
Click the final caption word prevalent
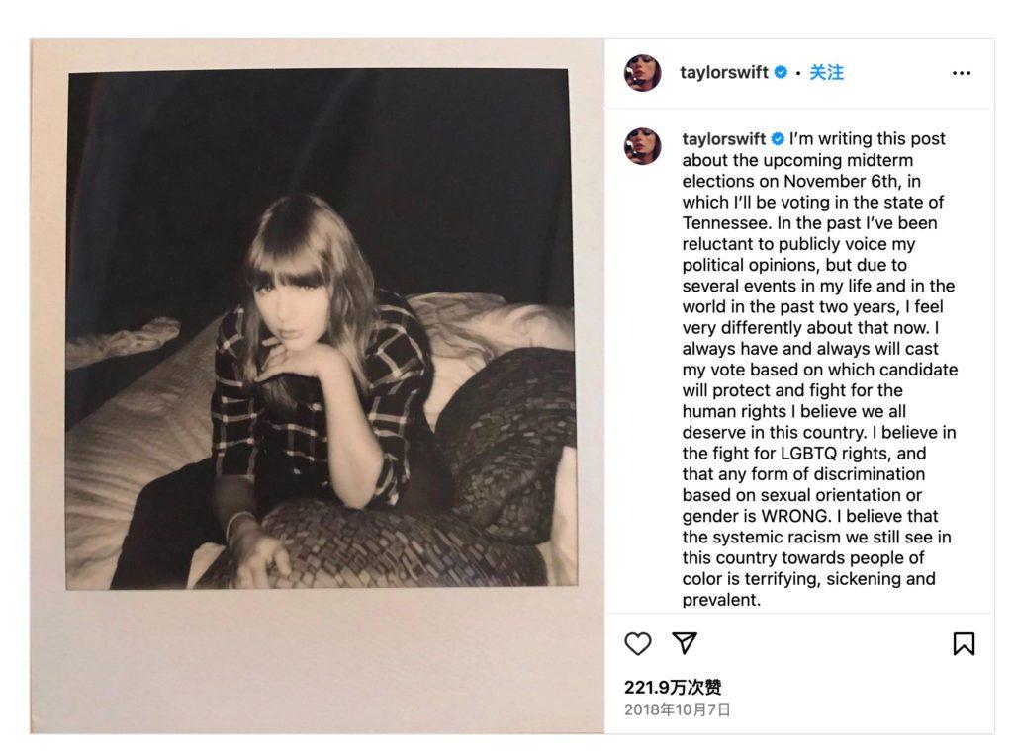[720, 600]
